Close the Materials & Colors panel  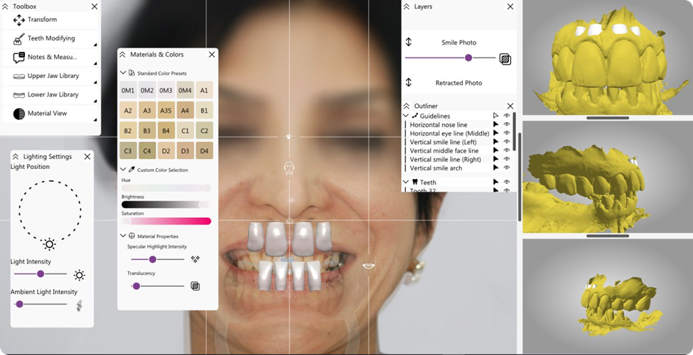click(x=212, y=54)
